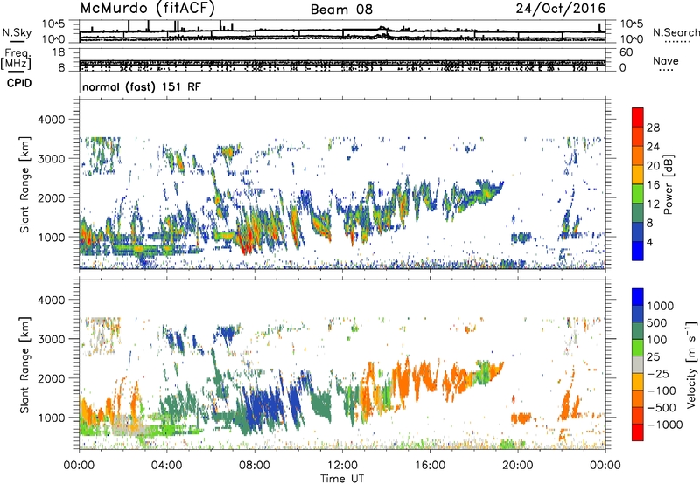Screen dimensions: 700x484
Task: Click the "20:00" time axis label
Action: 518,466
